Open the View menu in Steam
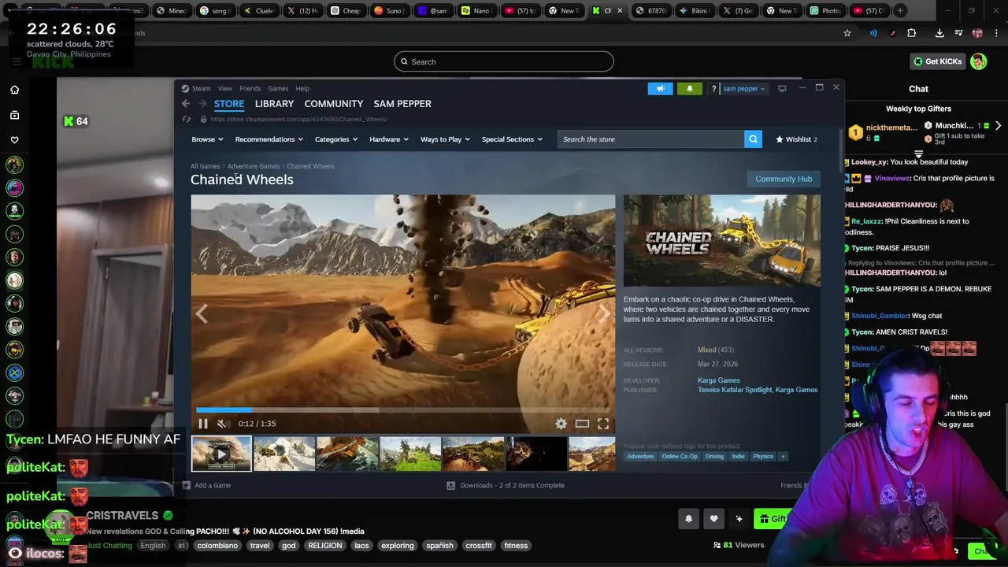Screen dimensions: 1008x567 click(x=225, y=88)
